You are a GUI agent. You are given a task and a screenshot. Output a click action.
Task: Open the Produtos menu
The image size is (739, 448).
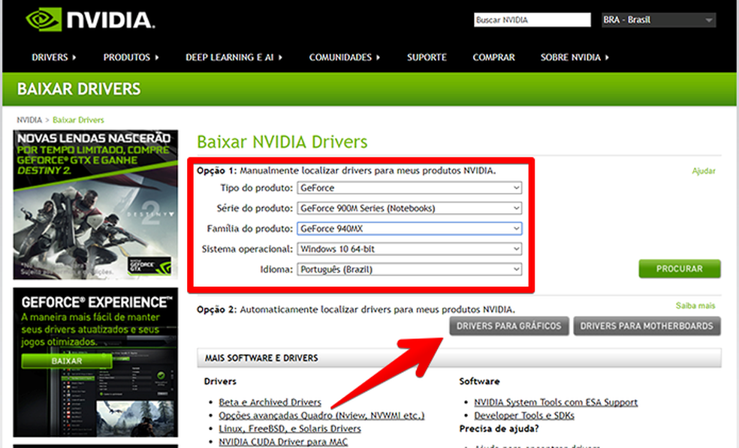click(131, 58)
